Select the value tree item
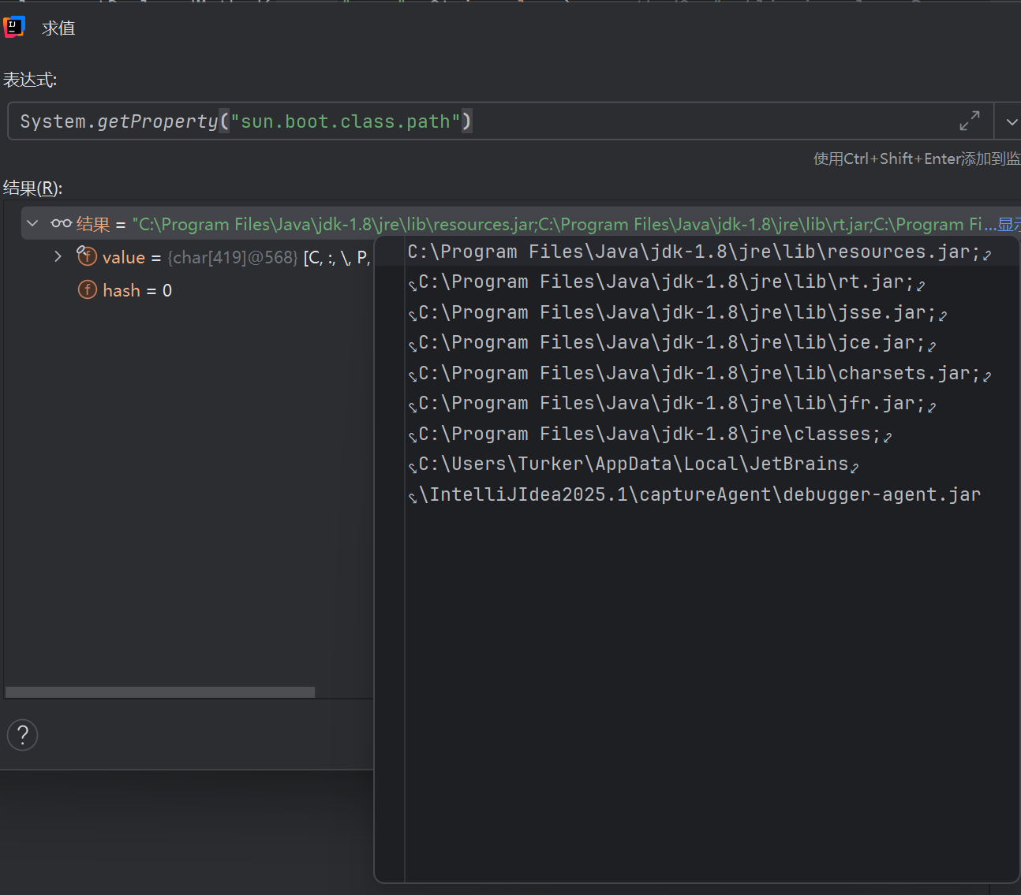This screenshot has height=895, width=1021. click(x=124, y=256)
